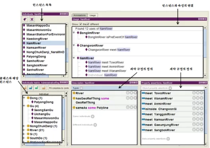Image resolution: width=210 pixels, height=148 pixels.
Task: Remove hasGeoRefThing some GeoRefThing with X icon
Action: (131, 98)
